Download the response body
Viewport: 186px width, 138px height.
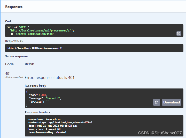click(x=172, y=102)
